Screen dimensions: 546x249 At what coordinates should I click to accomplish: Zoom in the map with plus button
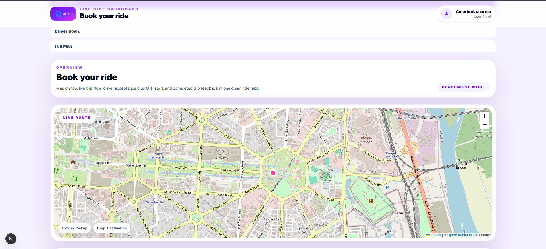484,116
